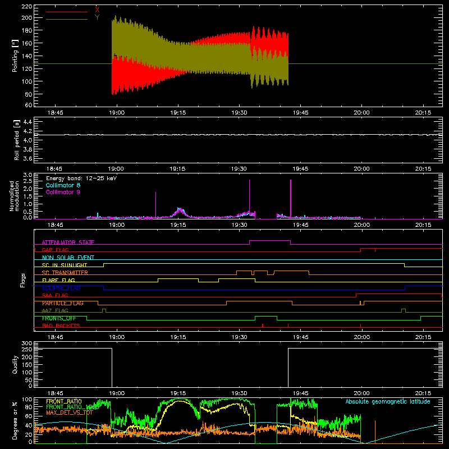Click the olive A47_FLAG label

pyautogui.click(x=55, y=310)
